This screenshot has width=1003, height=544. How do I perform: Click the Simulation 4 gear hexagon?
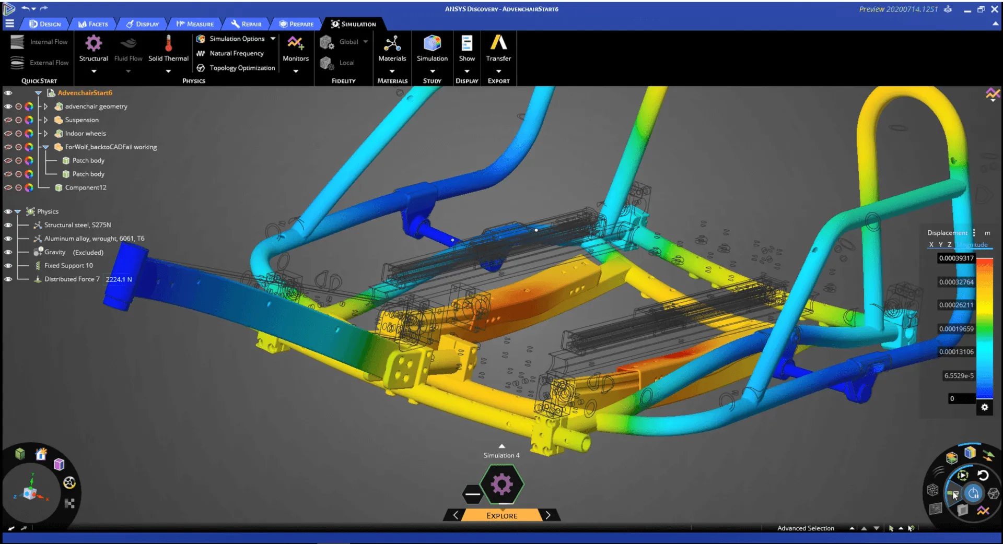point(501,484)
